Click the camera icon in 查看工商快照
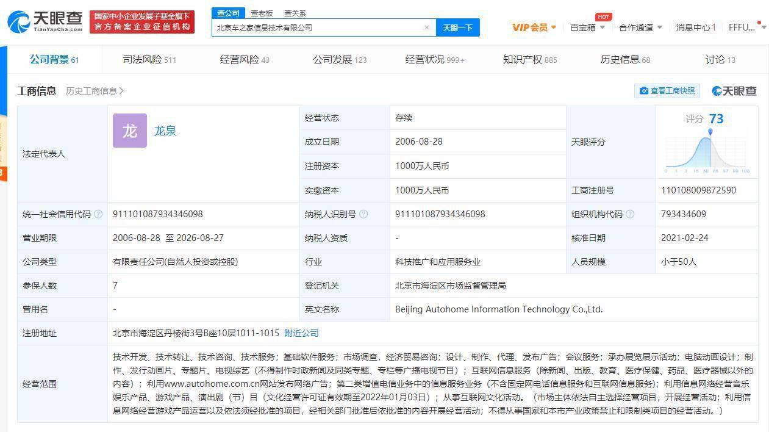This screenshot has height=432, width=769. (x=644, y=91)
